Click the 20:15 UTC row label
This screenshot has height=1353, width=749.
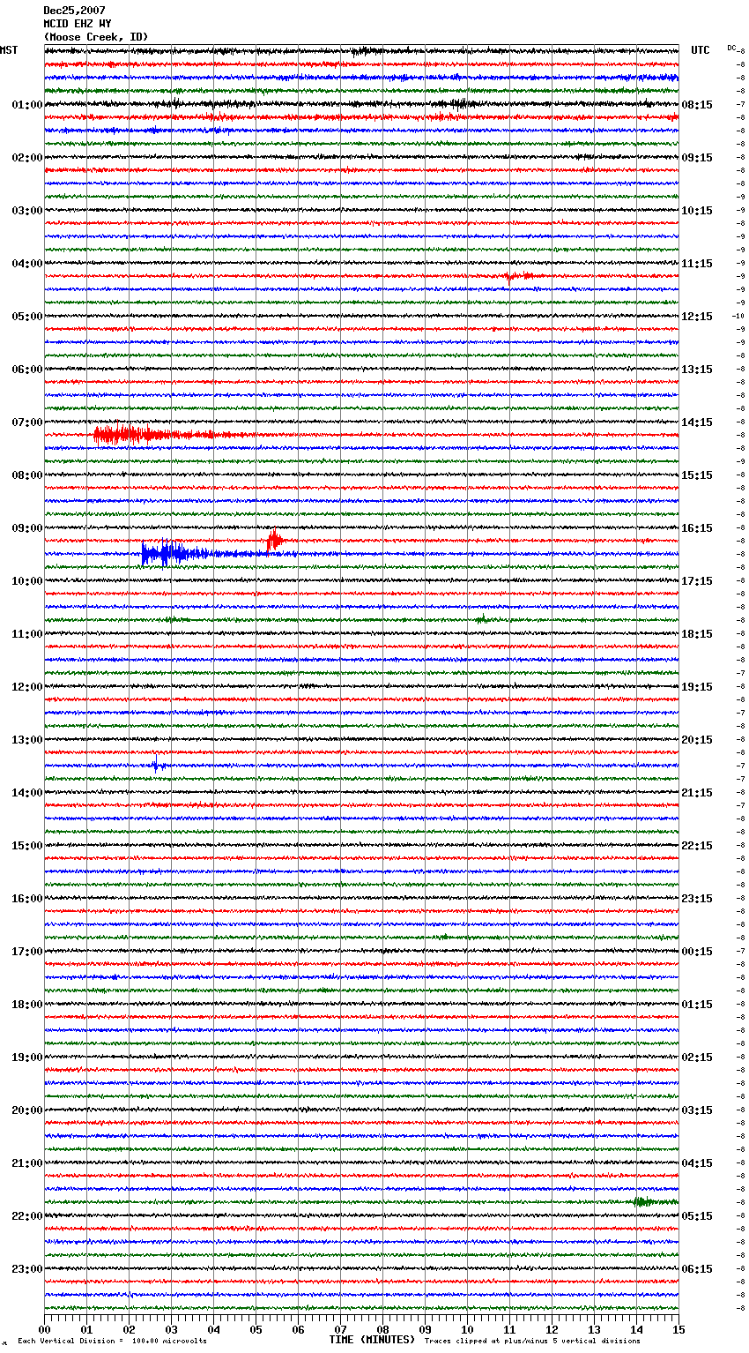pyautogui.click(x=697, y=740)
